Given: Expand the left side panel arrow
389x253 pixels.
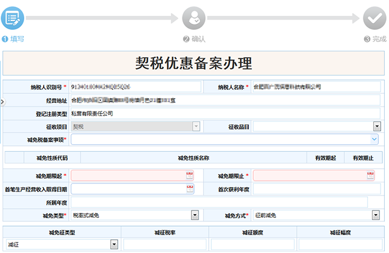Looking at the screenshot, I should click(x=2, y=102).
